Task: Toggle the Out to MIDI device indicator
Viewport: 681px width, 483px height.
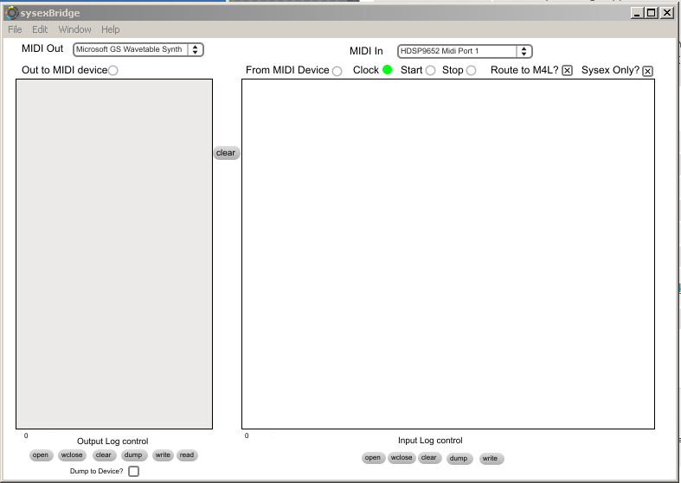Action: coord(113,70)
